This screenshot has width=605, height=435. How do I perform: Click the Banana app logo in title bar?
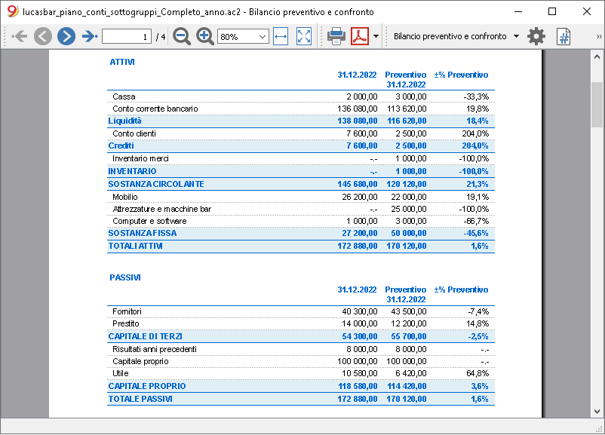click(13, 11)
